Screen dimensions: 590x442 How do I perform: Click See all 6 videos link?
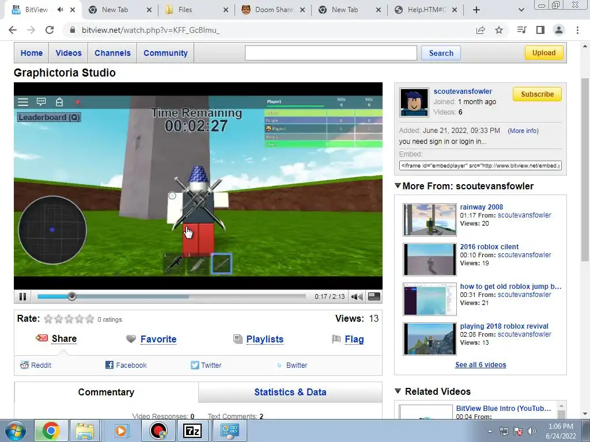481,364
